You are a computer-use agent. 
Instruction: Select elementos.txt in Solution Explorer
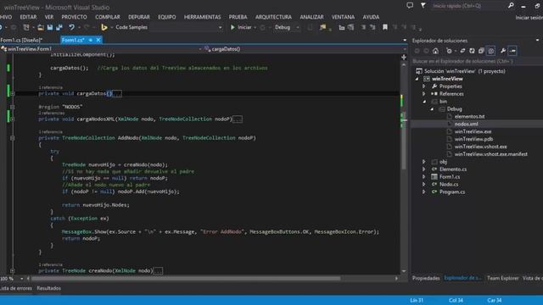click(x=469, y=117)
